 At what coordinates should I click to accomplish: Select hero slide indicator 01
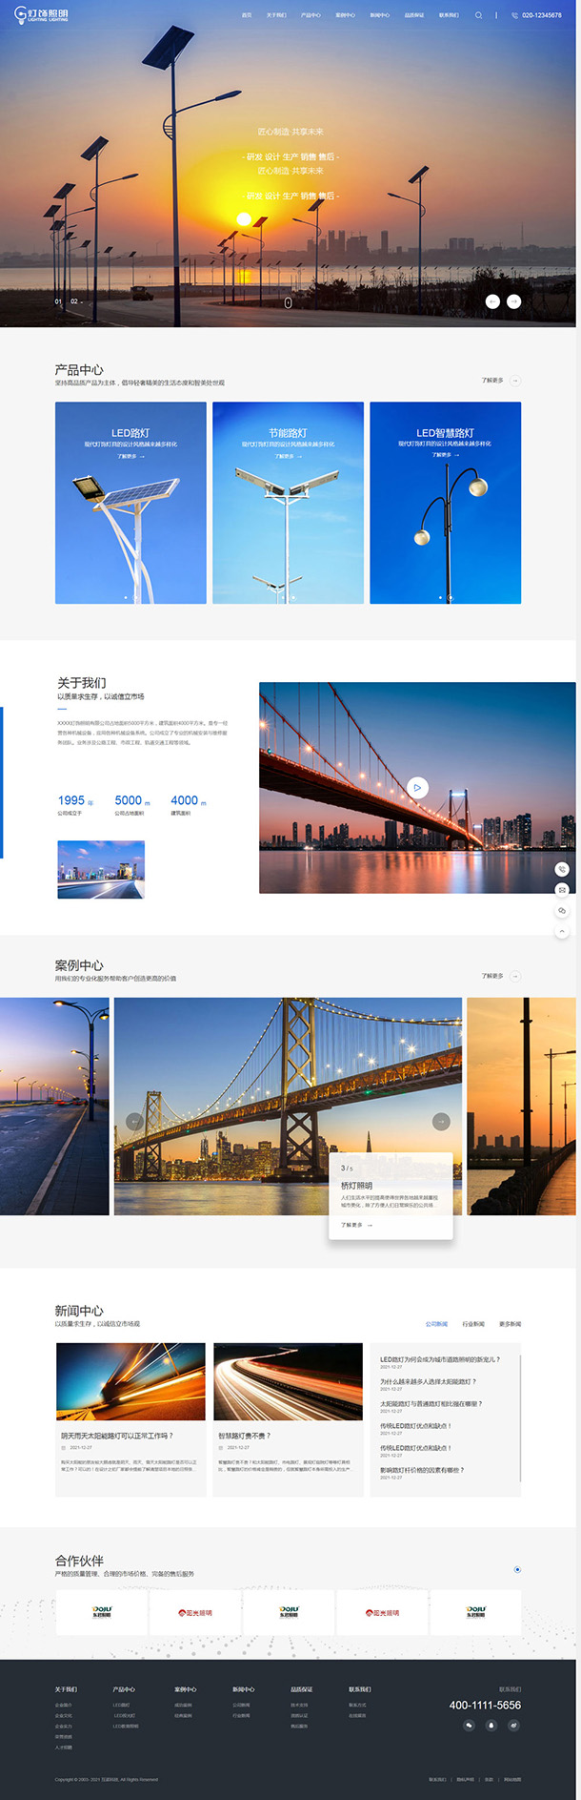[x=58, y=301]
